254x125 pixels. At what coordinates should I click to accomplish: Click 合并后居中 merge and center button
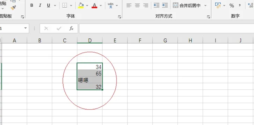point(187,6)
